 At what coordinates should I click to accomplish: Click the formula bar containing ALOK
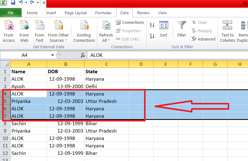167,55
